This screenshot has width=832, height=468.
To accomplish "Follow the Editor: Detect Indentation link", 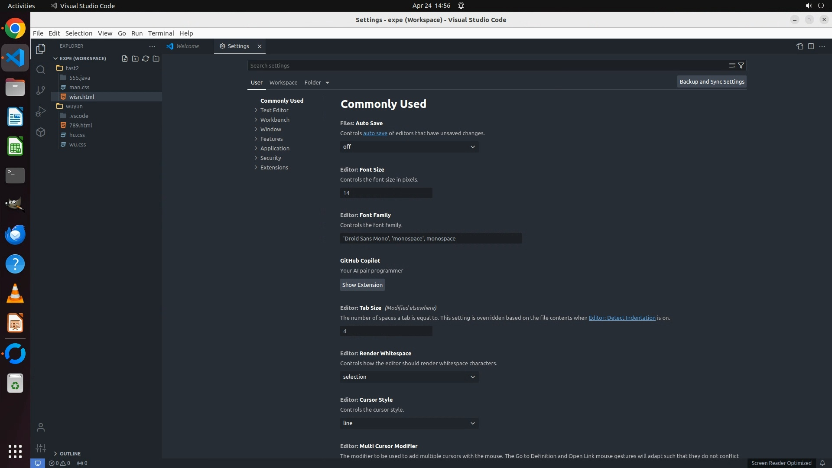I will pos(622,318).
